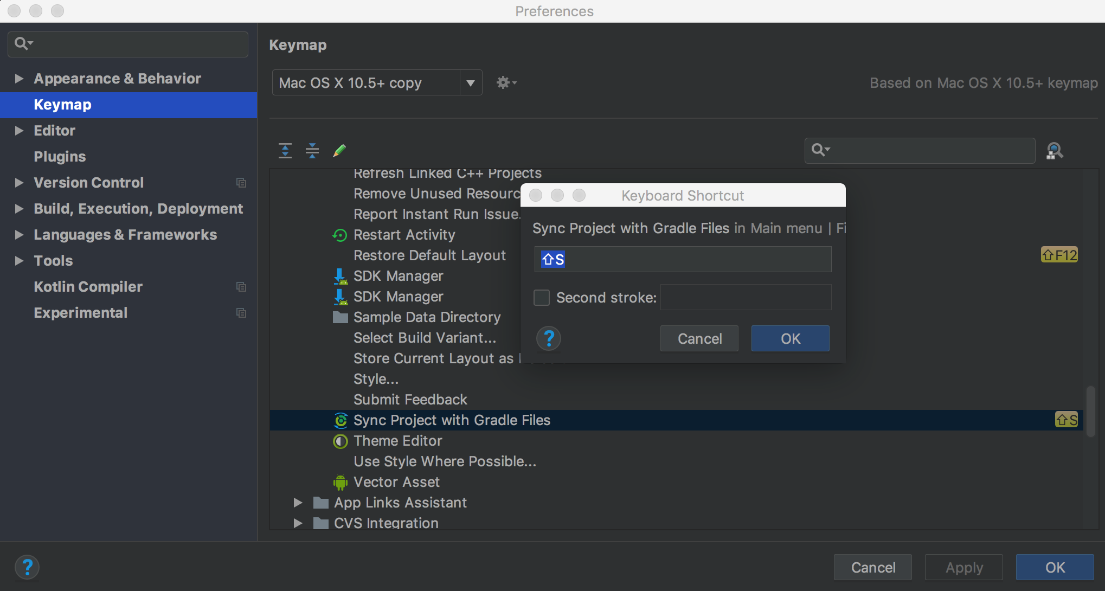
Task: Select Use Style Where Possible... action
Action: 445,461
